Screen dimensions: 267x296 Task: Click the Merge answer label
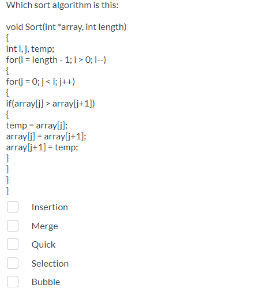(45, 226)
